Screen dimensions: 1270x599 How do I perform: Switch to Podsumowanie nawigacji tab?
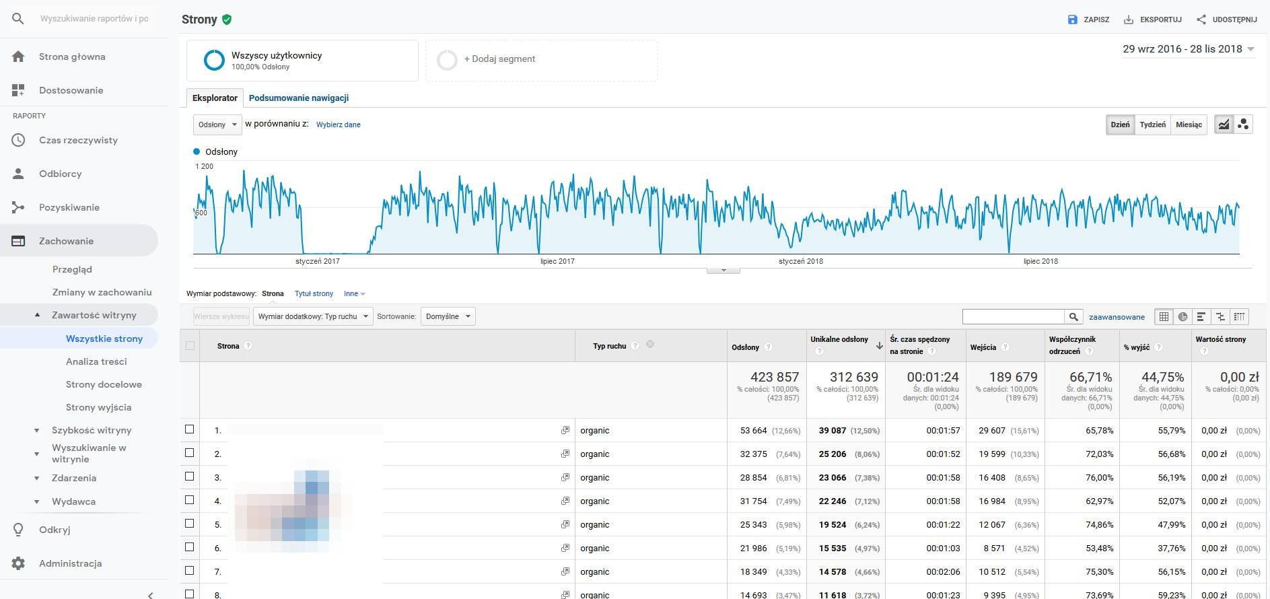298,98
